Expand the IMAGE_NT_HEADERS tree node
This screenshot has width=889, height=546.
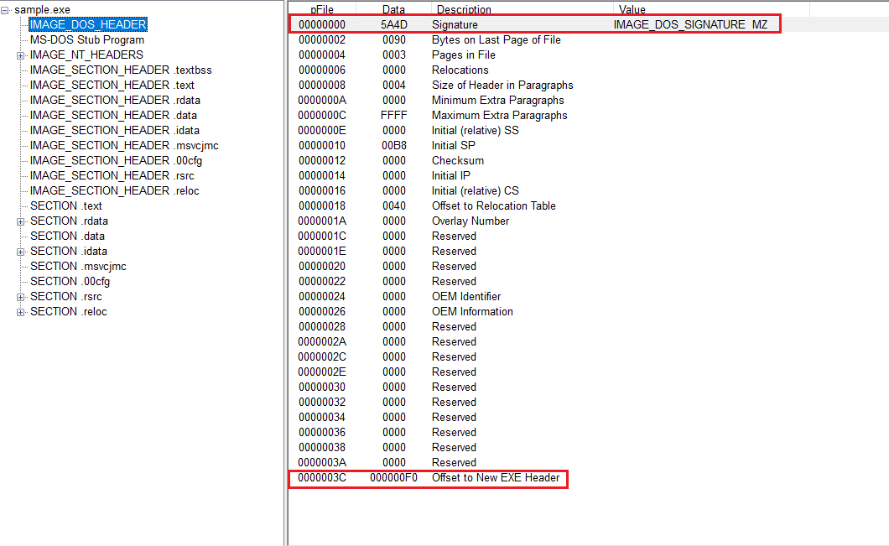tap(21, 55)
